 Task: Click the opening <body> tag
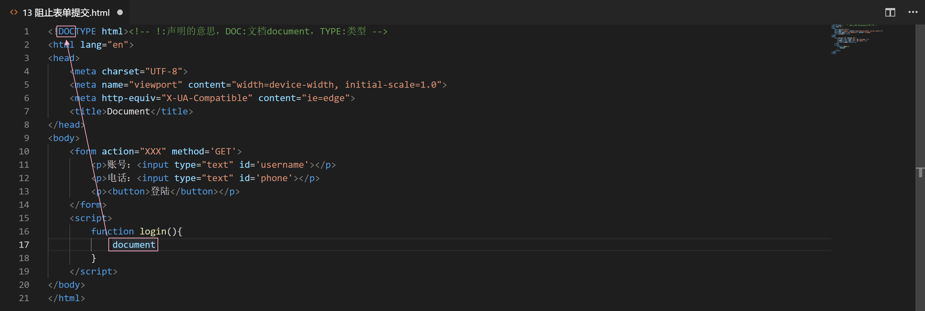tap(64, 138)
